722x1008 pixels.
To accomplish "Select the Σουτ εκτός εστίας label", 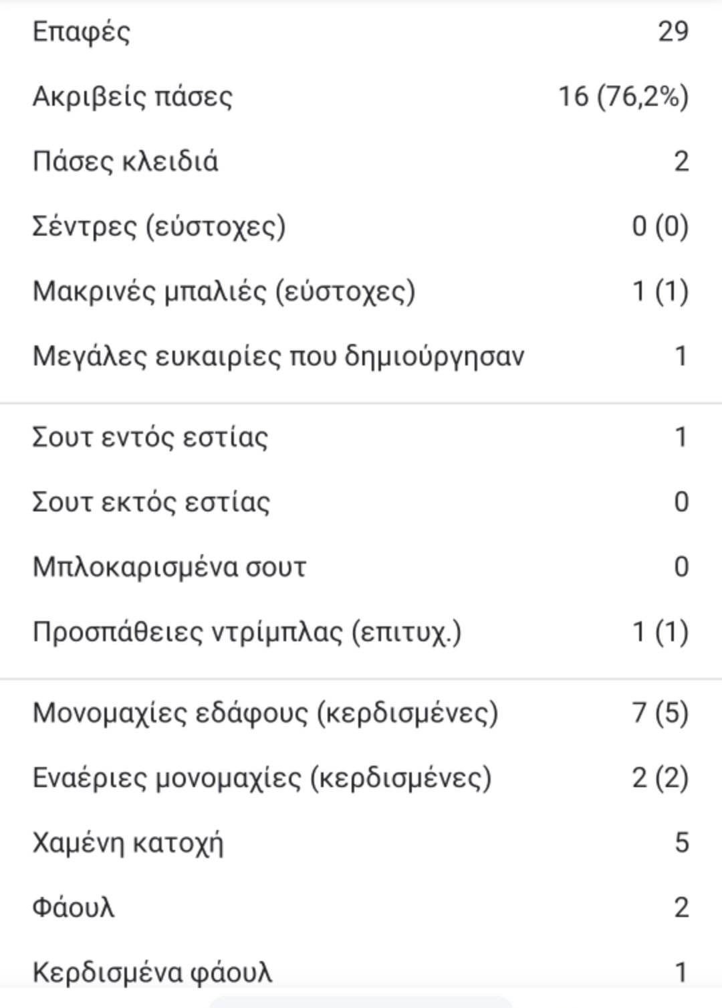I will (151, 502).
